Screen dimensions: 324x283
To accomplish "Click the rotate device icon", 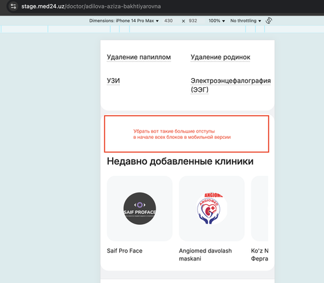I will [269, 21].
